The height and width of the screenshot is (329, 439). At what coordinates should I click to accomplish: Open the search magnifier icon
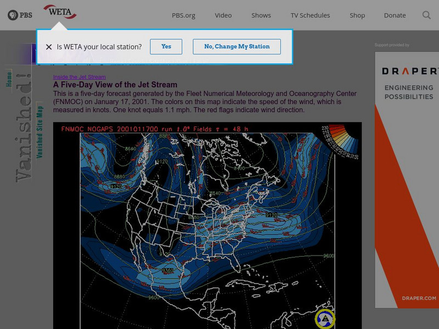pyautogui.click(x=426, y=15)
